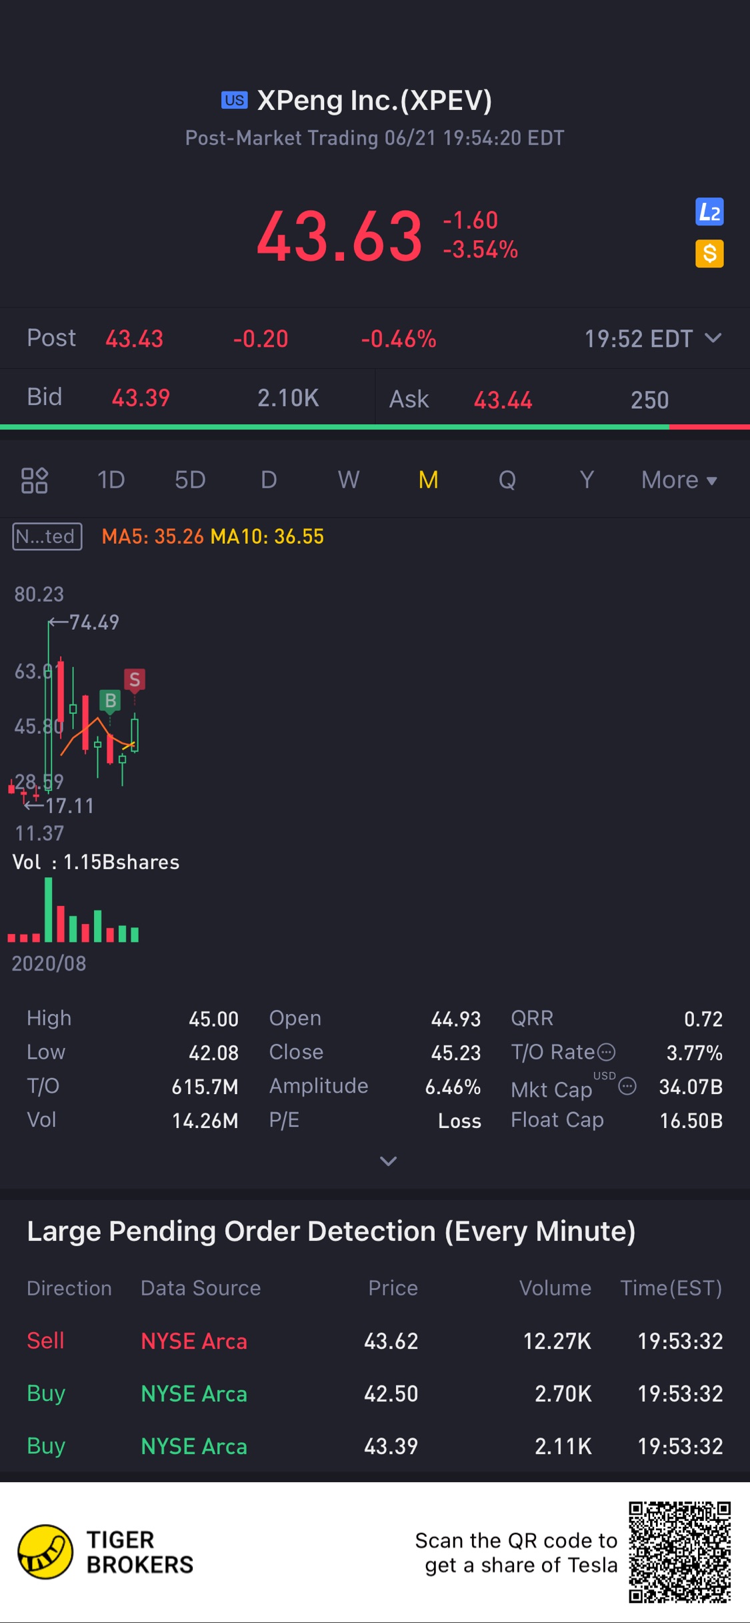Select the W weekly chart tab
This screenshot has height=1623, width=750.
[x=348, y=480]
